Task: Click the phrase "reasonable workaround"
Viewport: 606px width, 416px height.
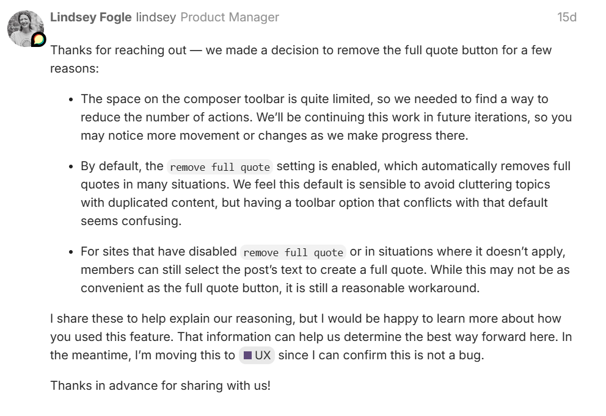Action: (410, 288)
